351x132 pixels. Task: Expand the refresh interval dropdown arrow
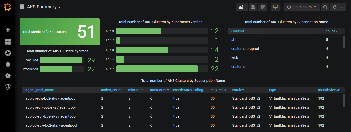click(x=342, y=7)
